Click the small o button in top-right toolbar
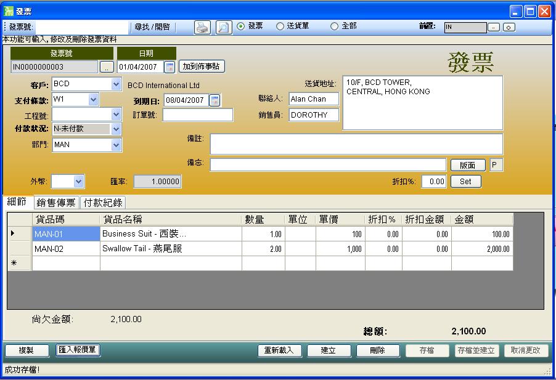Viewport: 556px width, 380px height. click(x=509, y=27)
